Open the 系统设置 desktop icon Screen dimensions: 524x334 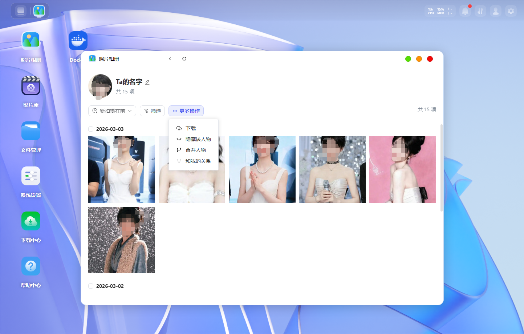pos(31,176)
